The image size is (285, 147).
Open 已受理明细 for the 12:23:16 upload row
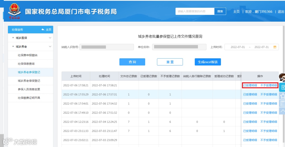(250, 122)
